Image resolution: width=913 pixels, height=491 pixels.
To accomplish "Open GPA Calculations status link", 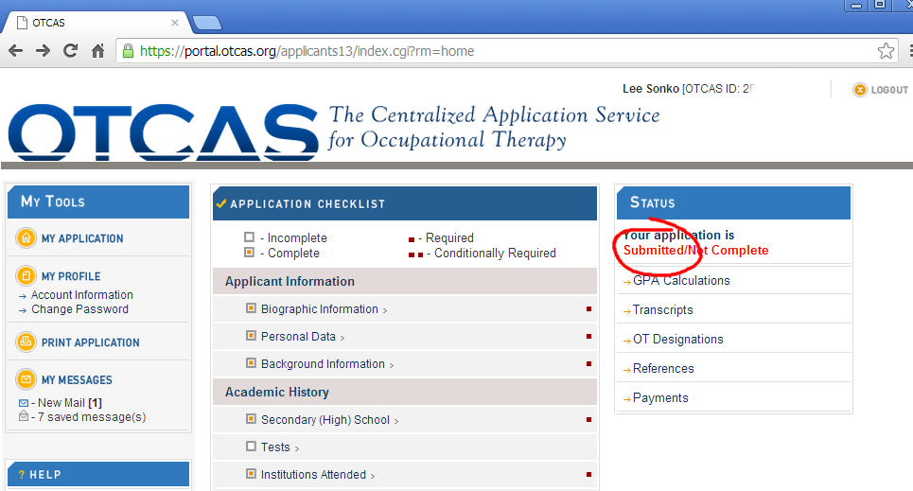I will 681,281.
